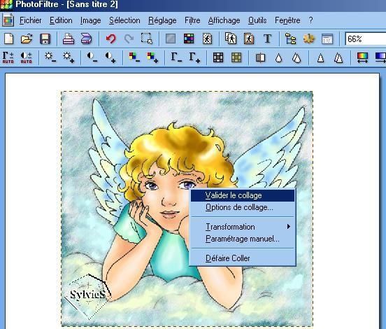The height and width of the screenshot is (329, 386).
Task: Expand the Transformation submenu arrow
Action: [x=289, y=227]
